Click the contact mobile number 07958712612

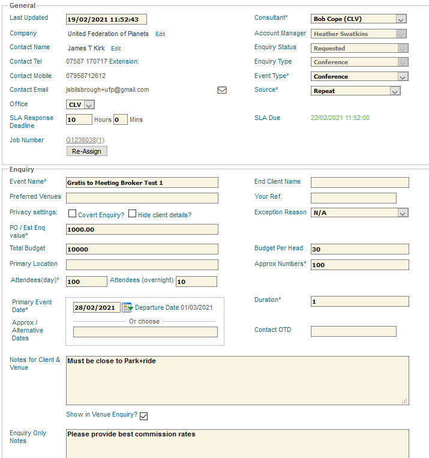pos(86,76)
